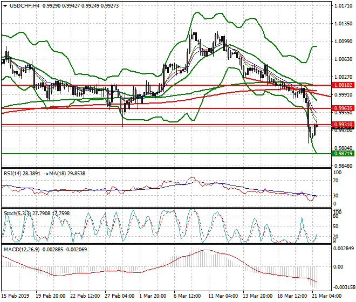
Task: Click the 19 Feb 20:00 time label
Action: click(x=50, y=296)
